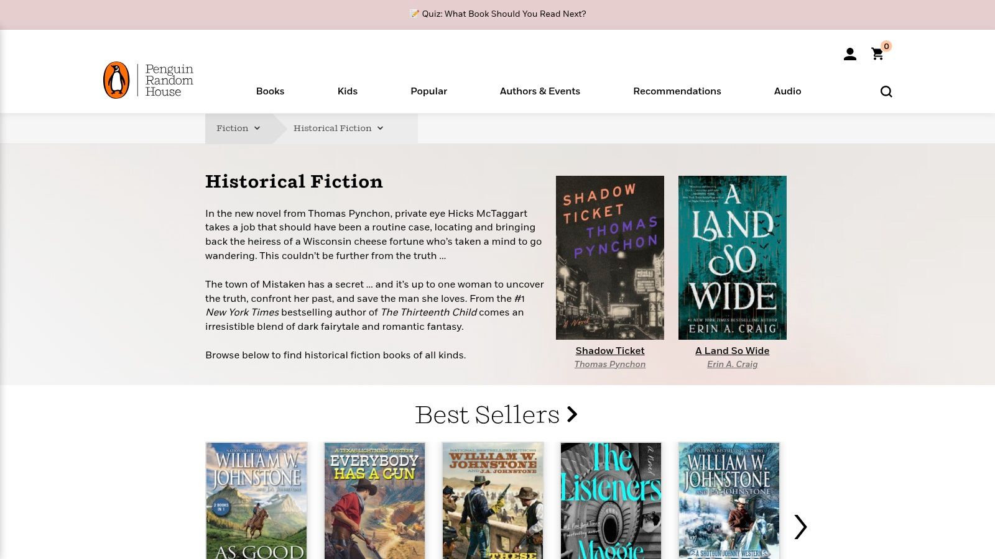Visit Erin A. Craig author link
Image resolution: width=995 pixels, height=559 pixels.
[x=732, y=365]
